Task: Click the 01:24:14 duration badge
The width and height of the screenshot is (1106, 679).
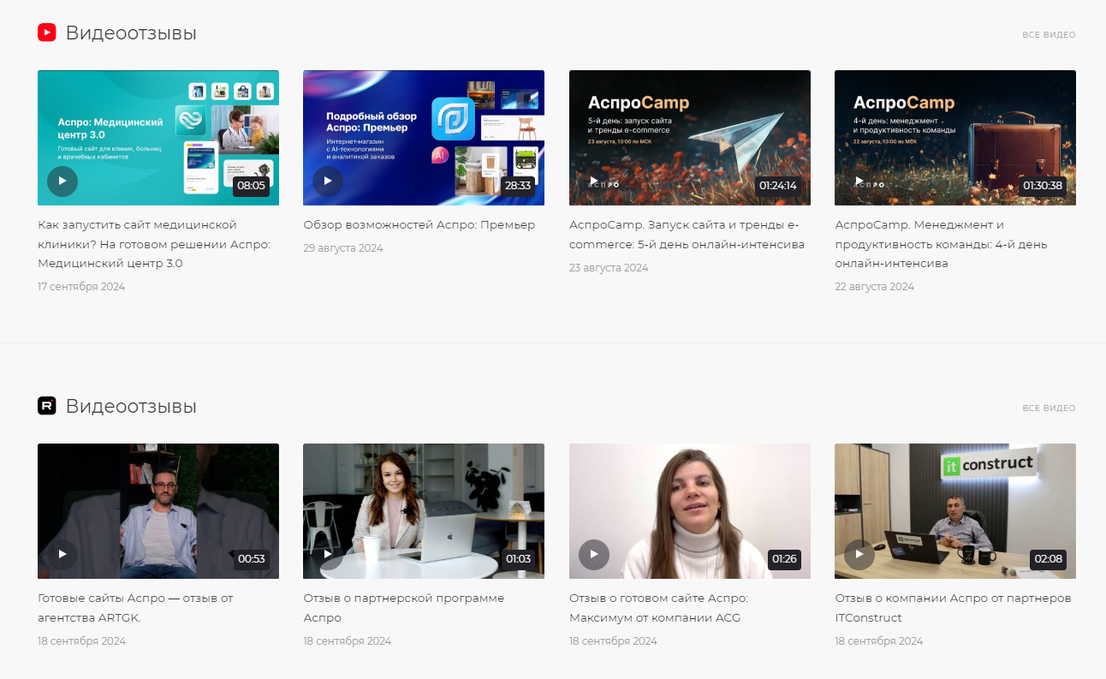Action: coord(778,186)
